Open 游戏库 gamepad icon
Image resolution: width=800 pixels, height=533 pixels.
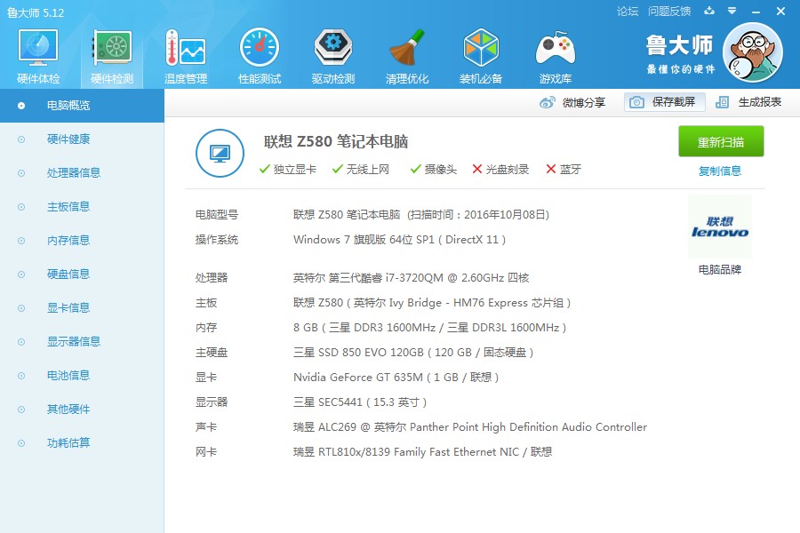click(x=555, y=47)
